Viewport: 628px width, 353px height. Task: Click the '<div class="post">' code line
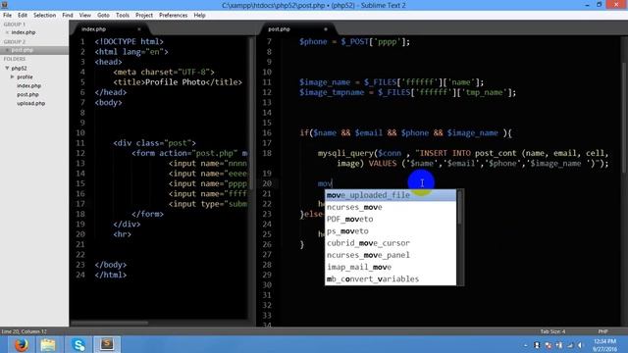[154, 143]
